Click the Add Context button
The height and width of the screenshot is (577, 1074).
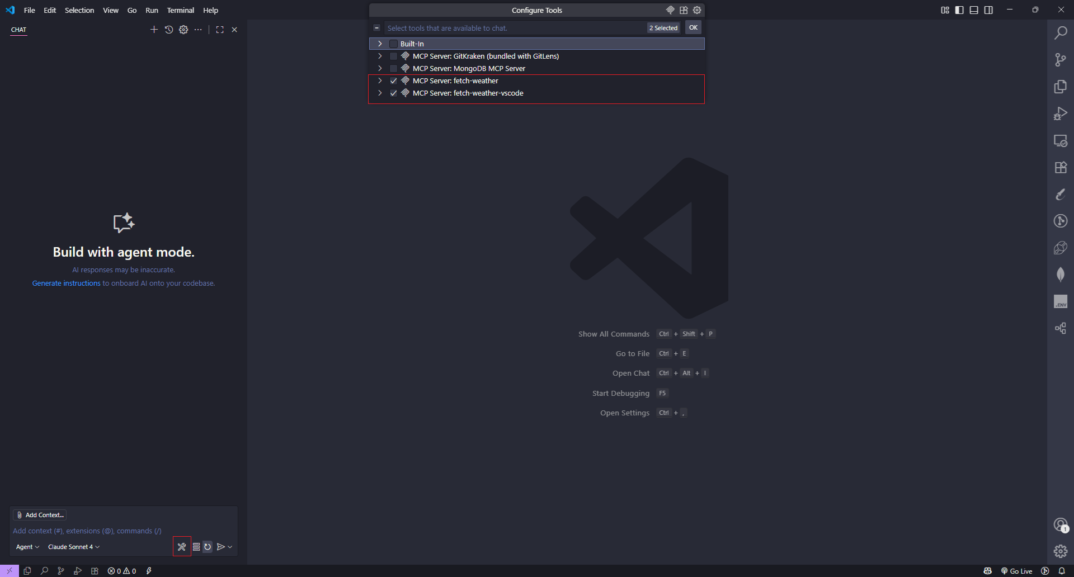coord(40,515)
